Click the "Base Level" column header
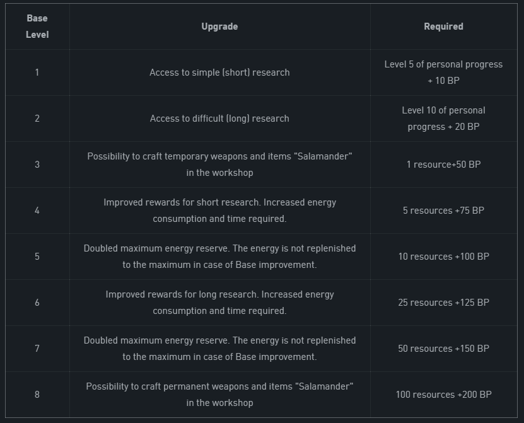This screenshot has width=524, height=423. point(37,26)
